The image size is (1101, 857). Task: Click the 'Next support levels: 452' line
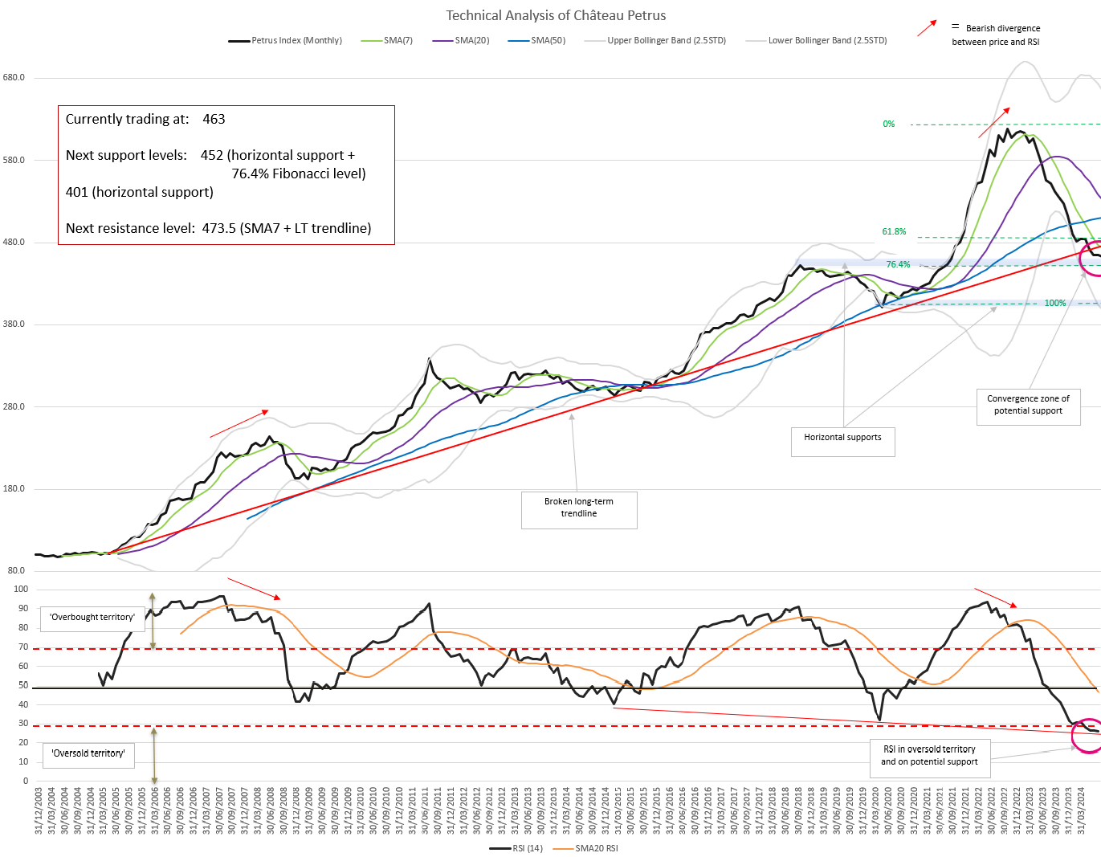pyautogui.click(x=210, y=155)
